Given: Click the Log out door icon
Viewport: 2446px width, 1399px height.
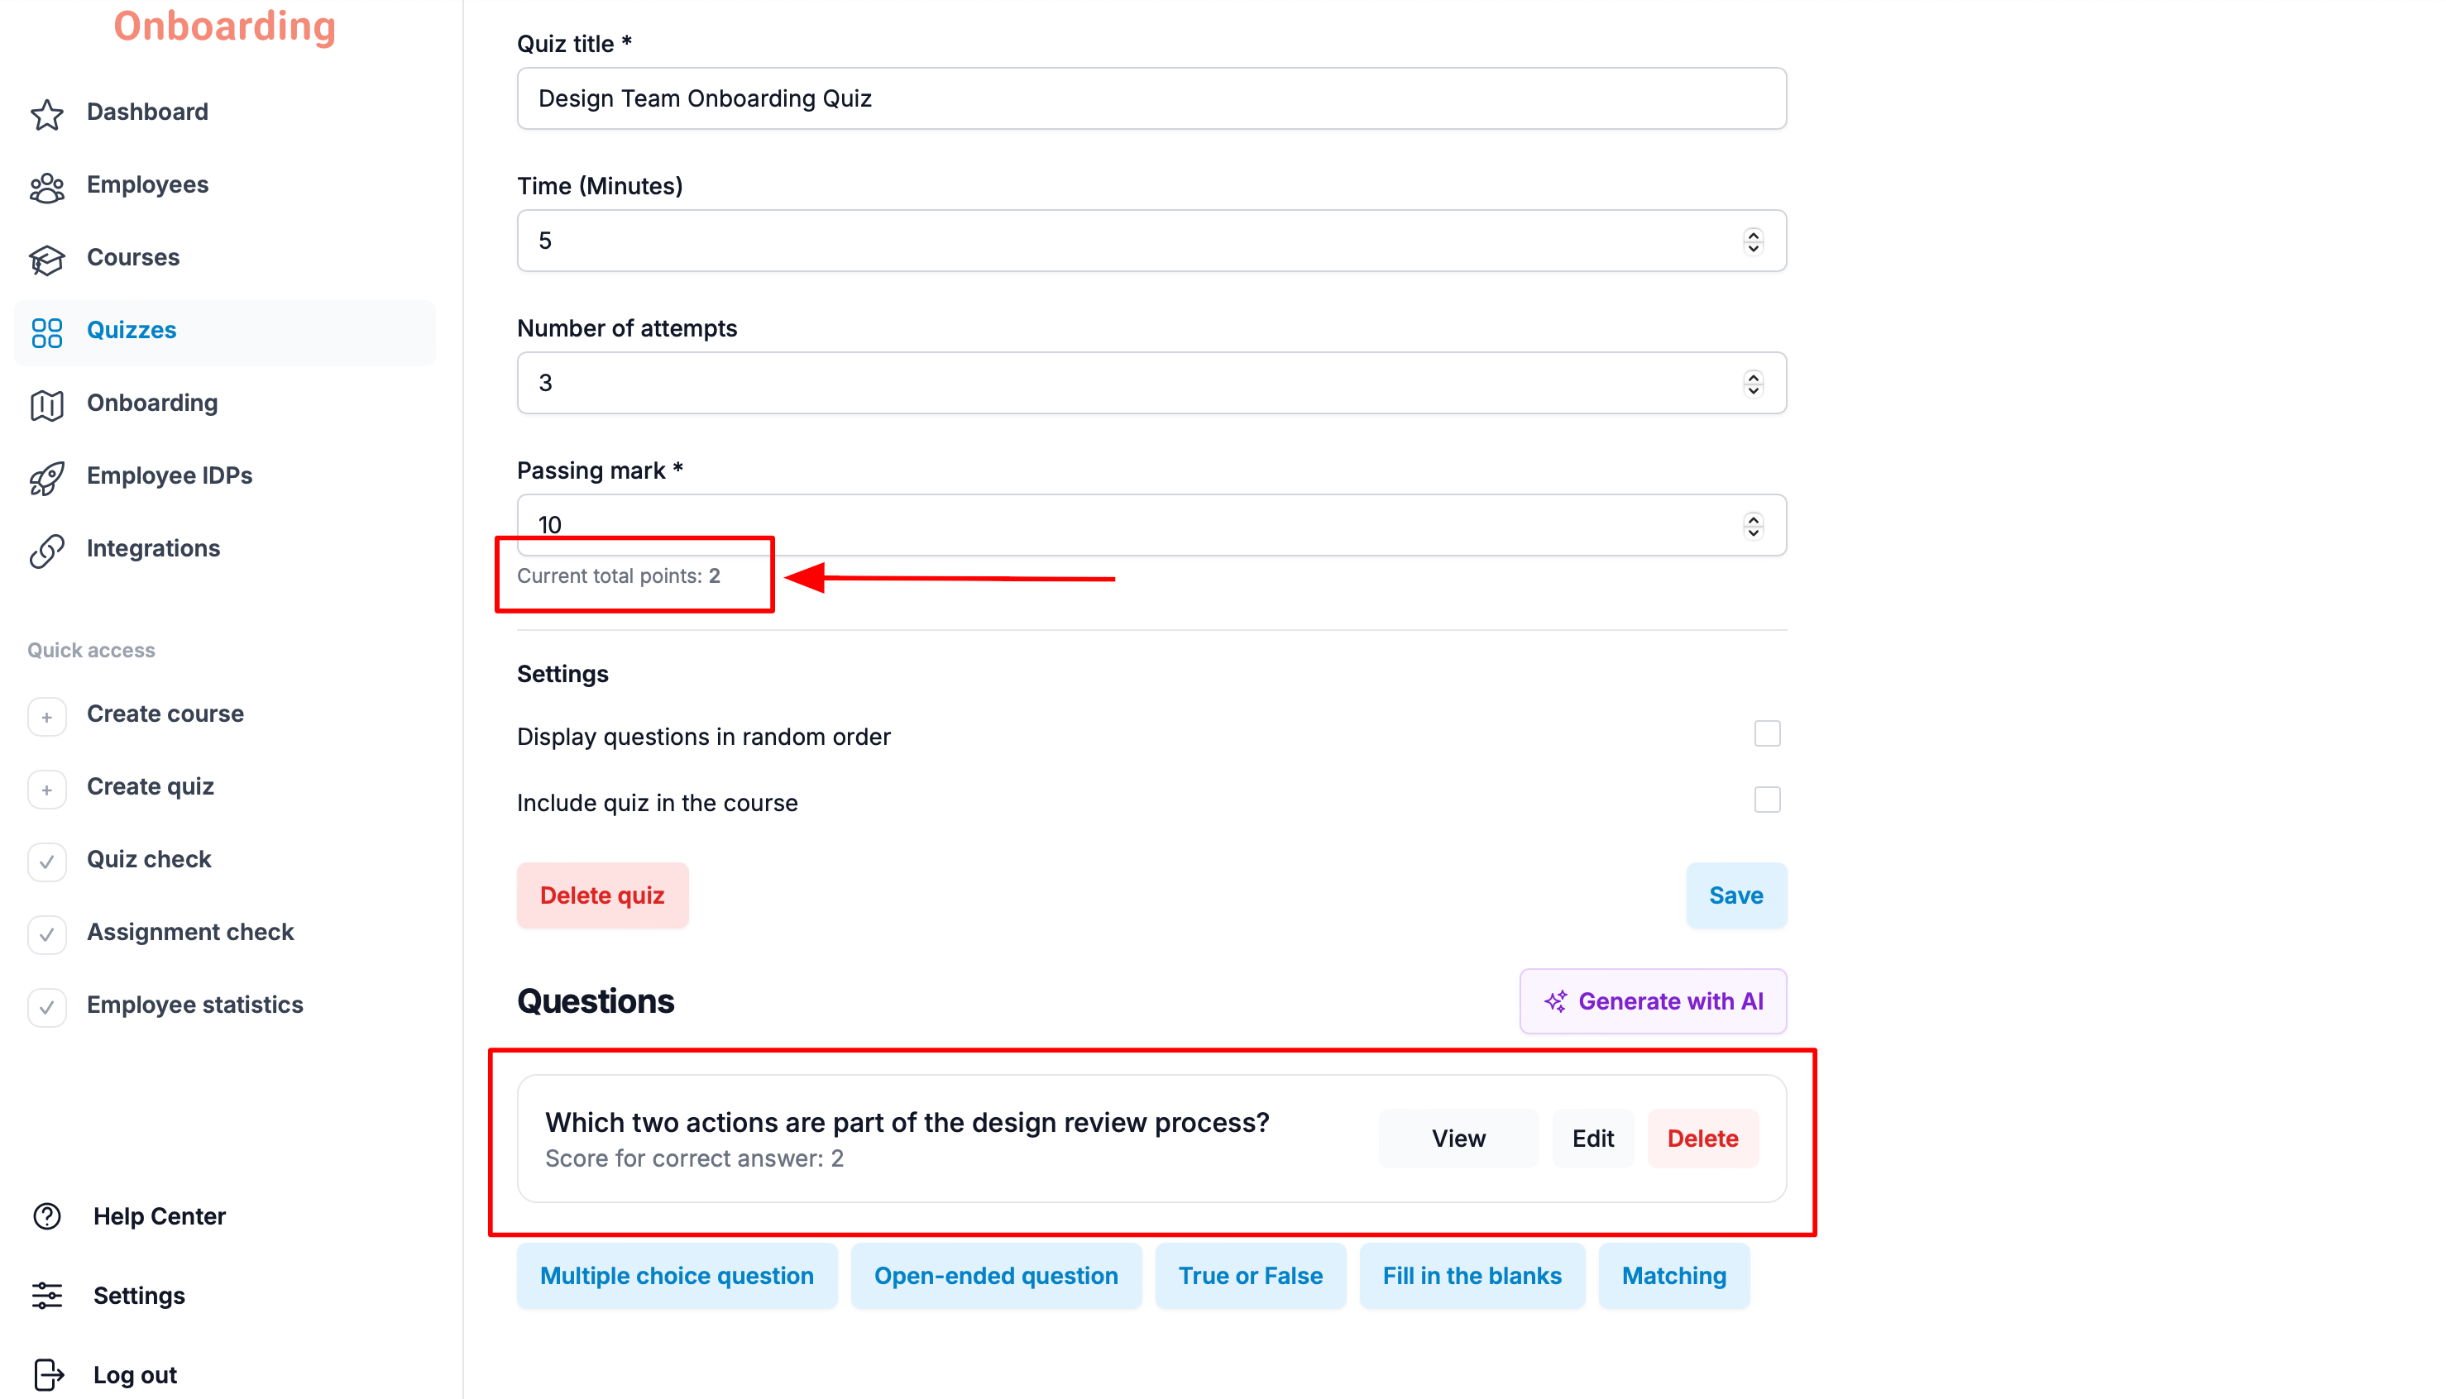Looking at the screenshot, I should coord(46,1374).
